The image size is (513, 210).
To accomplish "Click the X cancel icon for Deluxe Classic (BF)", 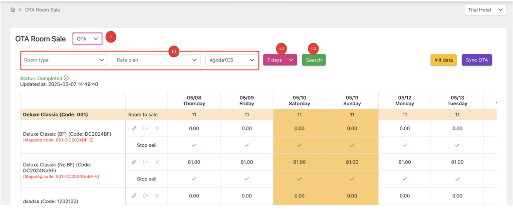I will tap(157, 128).
